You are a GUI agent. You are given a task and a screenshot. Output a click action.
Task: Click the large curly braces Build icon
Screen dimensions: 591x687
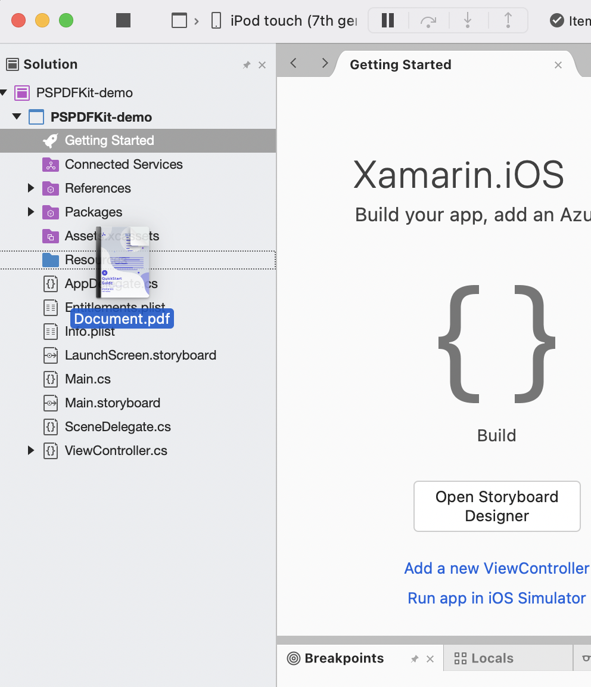pyautogui.click(x=497, y=344)
